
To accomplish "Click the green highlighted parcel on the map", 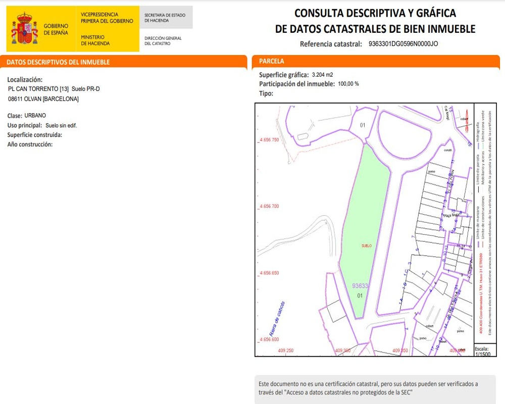I will (365, 231).
